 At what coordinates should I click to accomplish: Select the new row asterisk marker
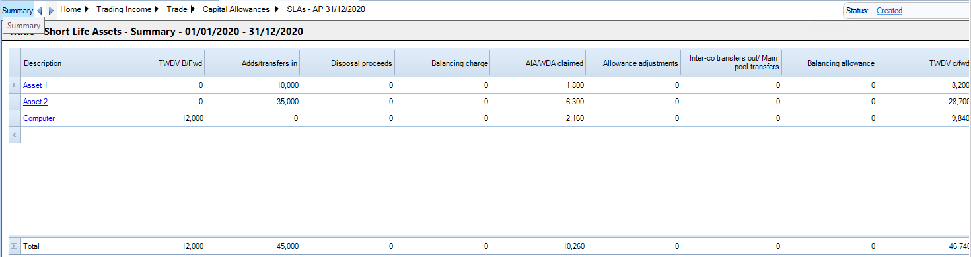pyautogui.click(x=15, y=135)
